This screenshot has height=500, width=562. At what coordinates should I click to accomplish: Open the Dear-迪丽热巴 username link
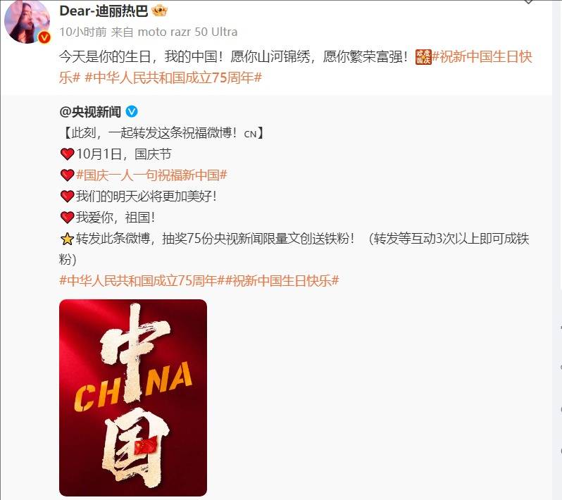[x=104, y=11]
